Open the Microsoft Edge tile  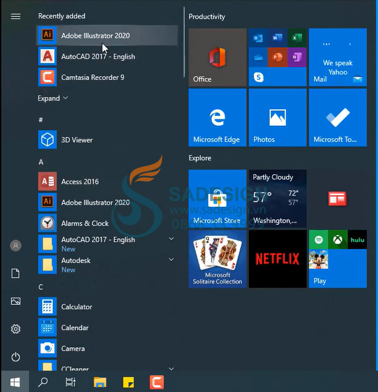pos(217,118)
